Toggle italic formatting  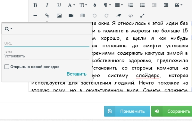pyautogui.click(x=47, y=5)
